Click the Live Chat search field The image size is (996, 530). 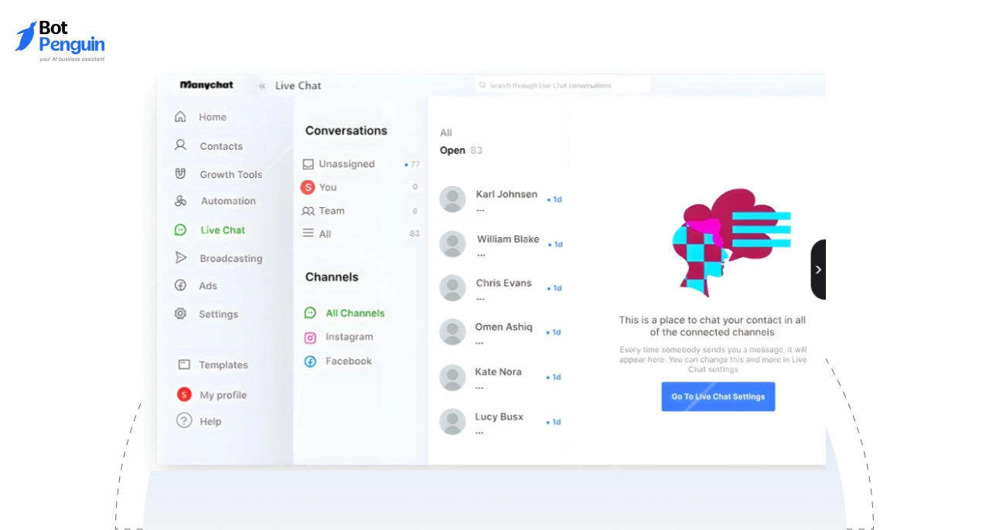[x=562, y=85]
